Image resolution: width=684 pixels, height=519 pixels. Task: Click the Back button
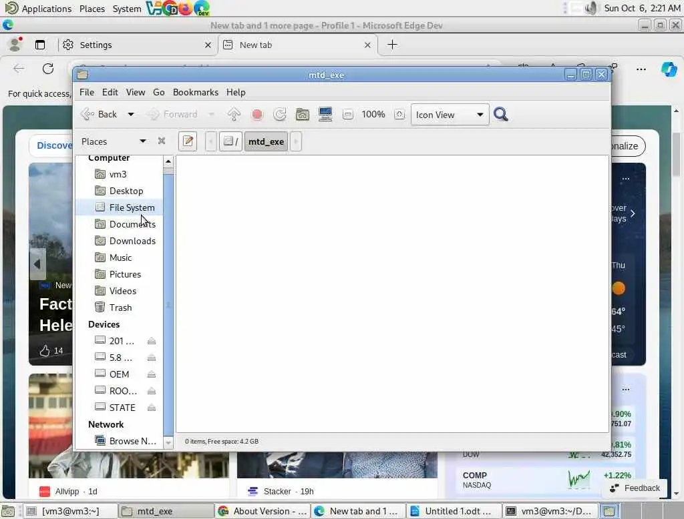(x=100, y=115)
